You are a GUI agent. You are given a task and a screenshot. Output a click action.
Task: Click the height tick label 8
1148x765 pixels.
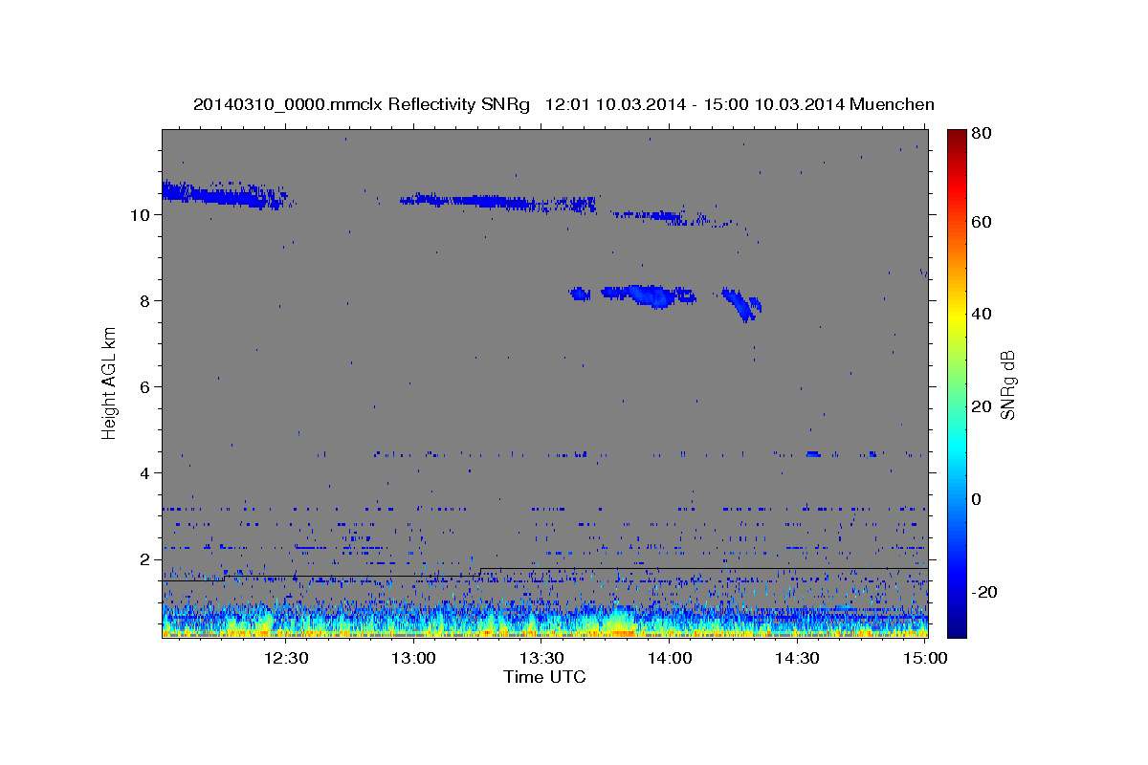click(144, 301)
